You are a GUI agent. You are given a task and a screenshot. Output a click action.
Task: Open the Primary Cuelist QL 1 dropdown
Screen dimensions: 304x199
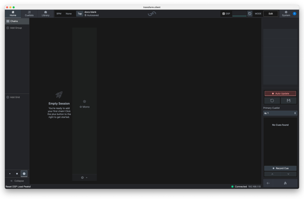click(x=280, y=113)
